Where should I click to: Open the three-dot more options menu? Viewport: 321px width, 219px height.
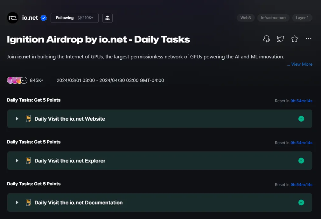tap(309, 39)
